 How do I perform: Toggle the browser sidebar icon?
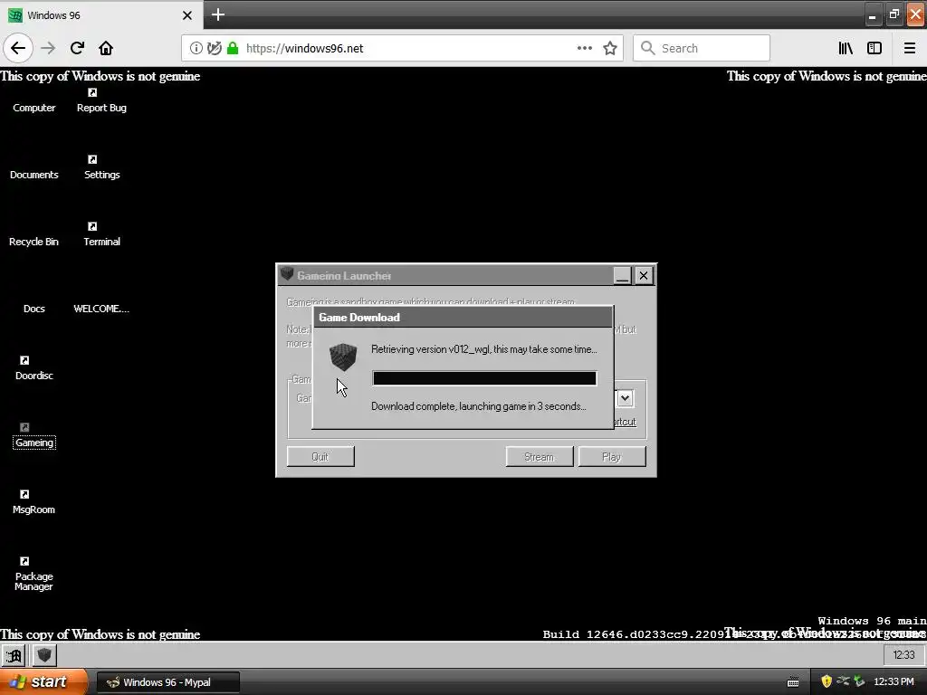tap(874, 48)
